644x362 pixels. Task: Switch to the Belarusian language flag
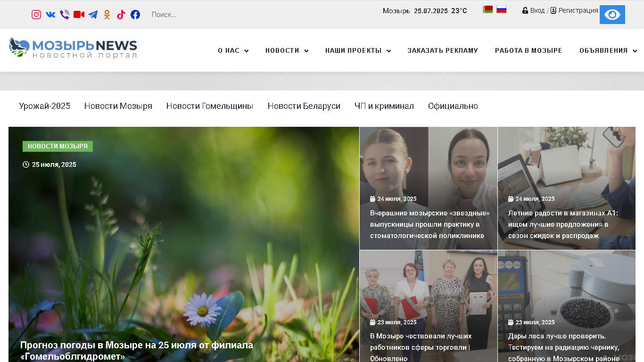488,9
